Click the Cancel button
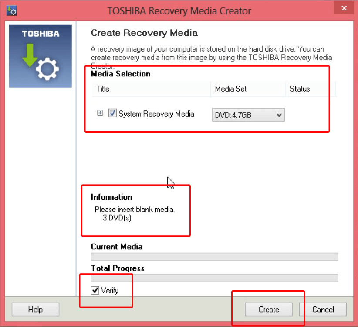This screenshot has width=358, height=327. pyautogui.click(x=323, y=310)
